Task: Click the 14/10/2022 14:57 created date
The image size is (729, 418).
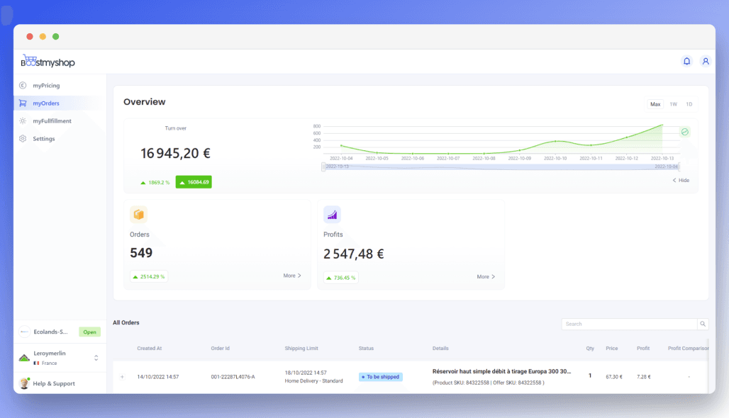Action: point(157,377)
